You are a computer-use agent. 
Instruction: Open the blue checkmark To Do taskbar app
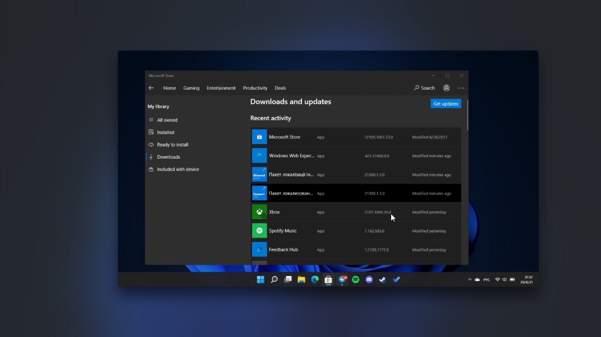tap(396, 280)
